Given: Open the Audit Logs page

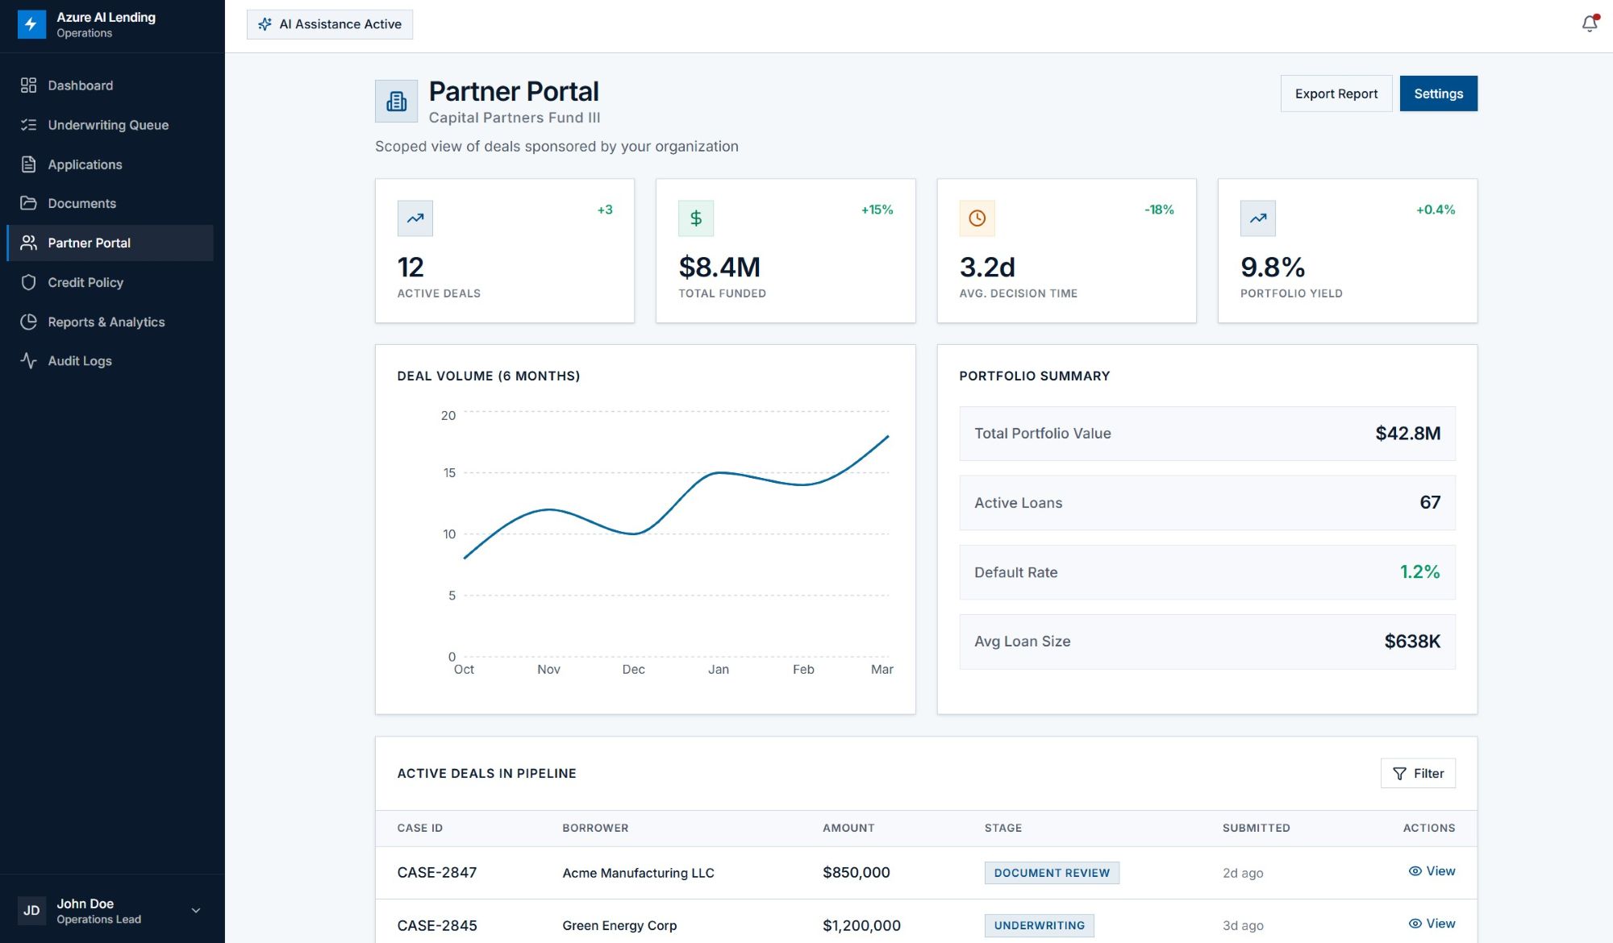Looking at the screenshot, I should tap(110, 361).
